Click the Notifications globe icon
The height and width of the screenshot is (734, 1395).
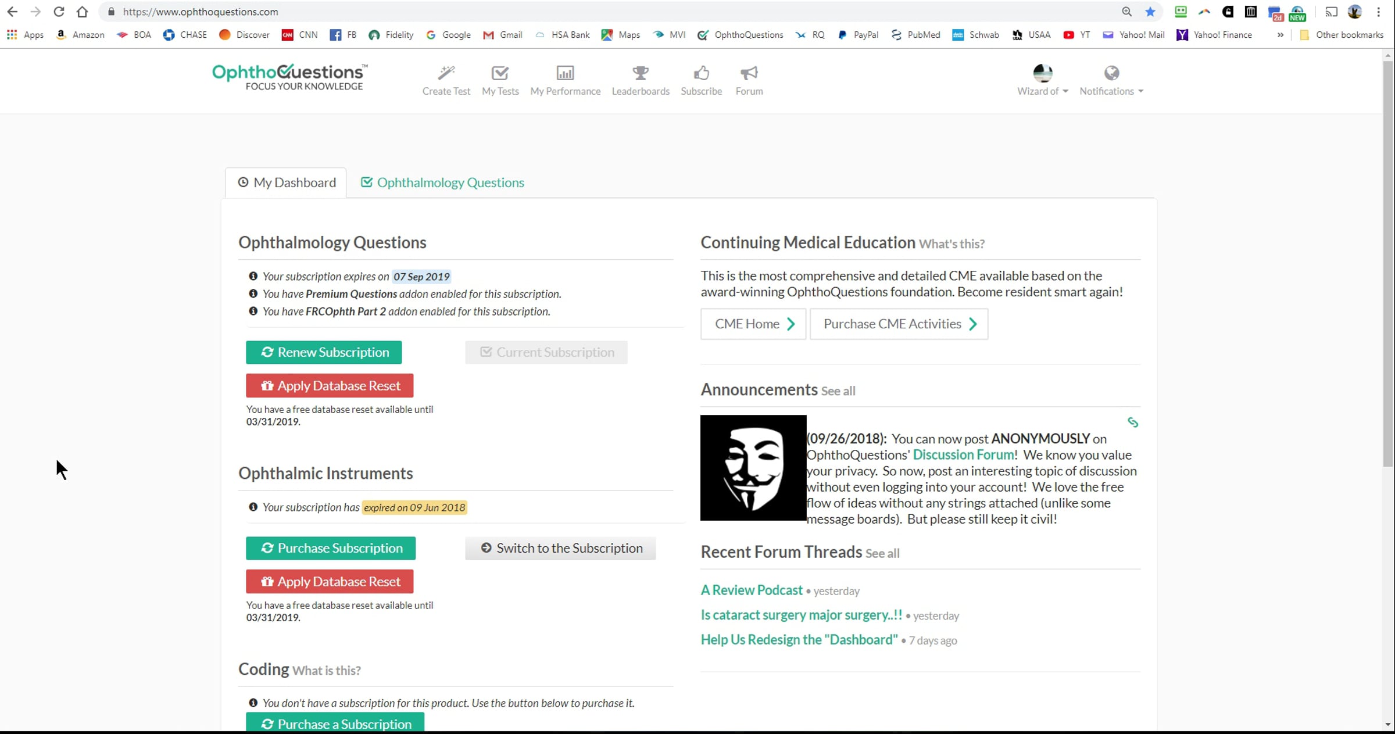click(1111, 73)
